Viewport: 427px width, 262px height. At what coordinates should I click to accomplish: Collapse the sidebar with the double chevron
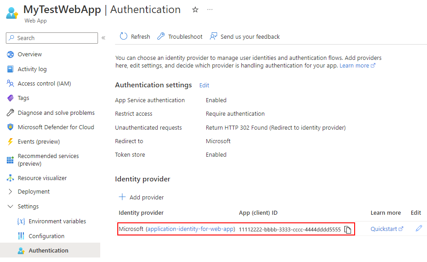103,38
